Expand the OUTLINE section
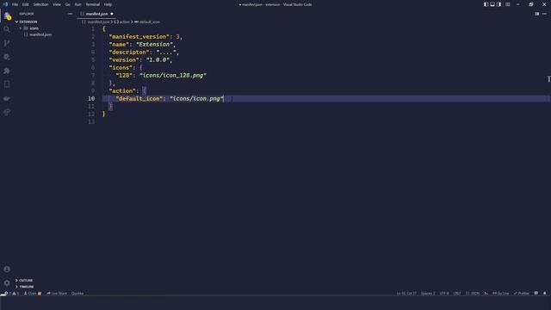551x310 pixels. [x=25, y=281]
